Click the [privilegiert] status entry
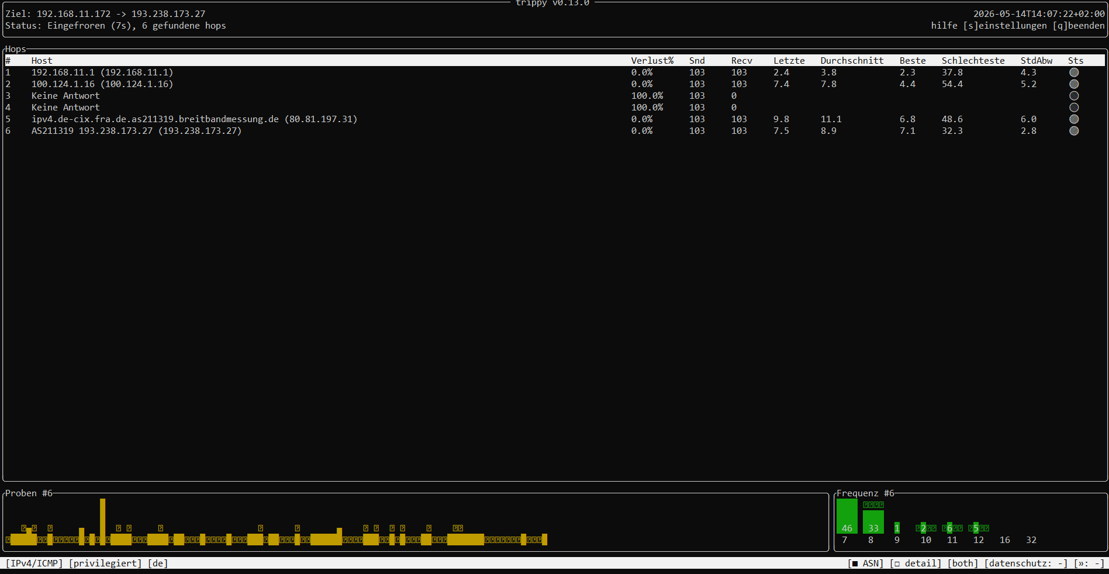The image size is (1109, 574). pos(105,563)
